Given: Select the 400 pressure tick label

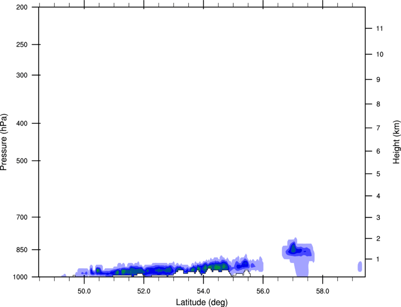Looking at the screenshot, I should (22, 123).
